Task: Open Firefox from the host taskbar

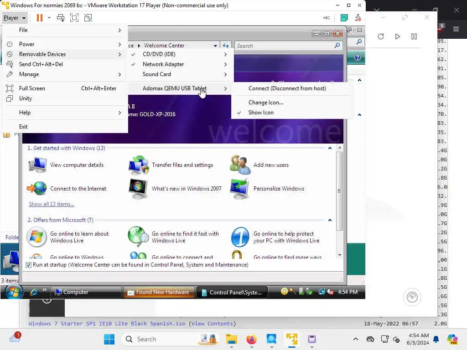Action: point(251,339)
